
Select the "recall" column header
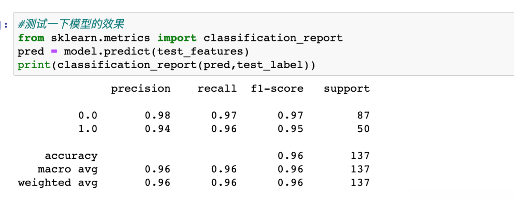[217, 88]
